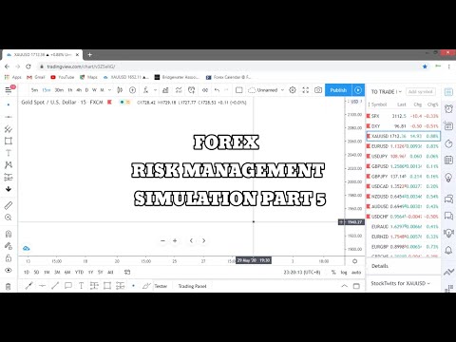The width and height of the screenshot is (456, 342).
Task: Enter fullscreen chart mode
Action: [306, 90]
